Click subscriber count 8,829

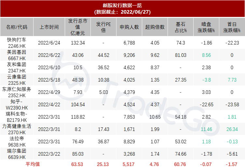pos(129,142)
